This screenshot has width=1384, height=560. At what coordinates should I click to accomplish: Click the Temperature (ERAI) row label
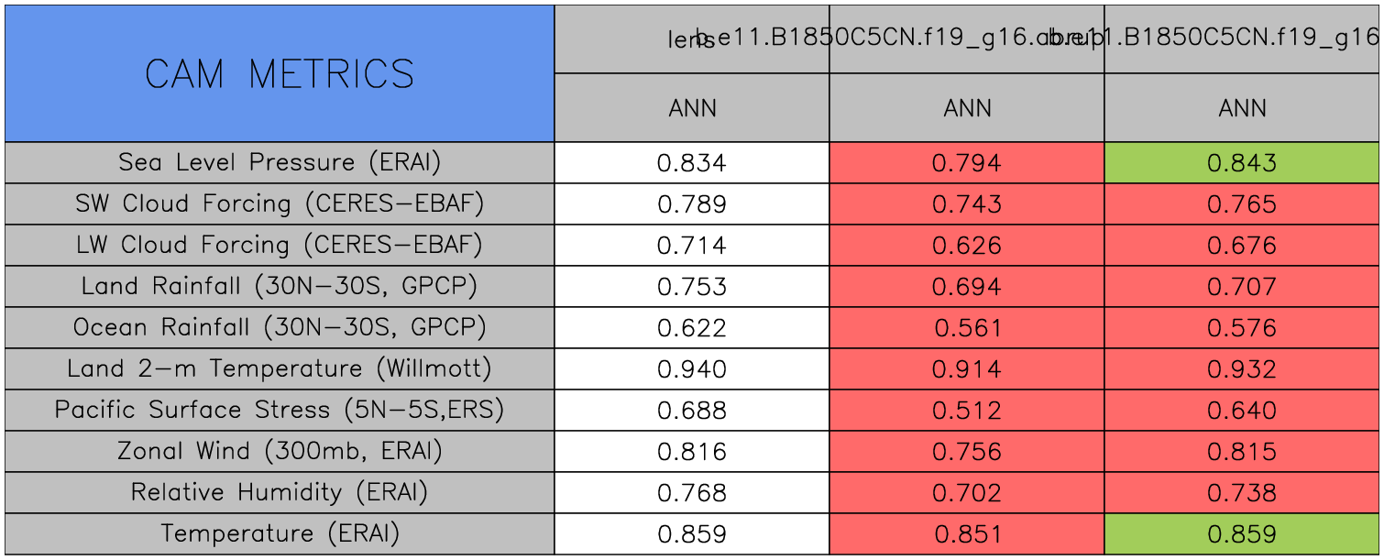pyautogui.click(x=280, y=534)
